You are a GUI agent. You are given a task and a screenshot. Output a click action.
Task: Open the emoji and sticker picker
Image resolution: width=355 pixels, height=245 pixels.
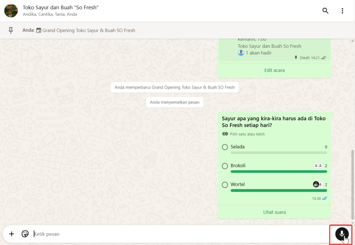pyautogui.click(x=25, y=234)
